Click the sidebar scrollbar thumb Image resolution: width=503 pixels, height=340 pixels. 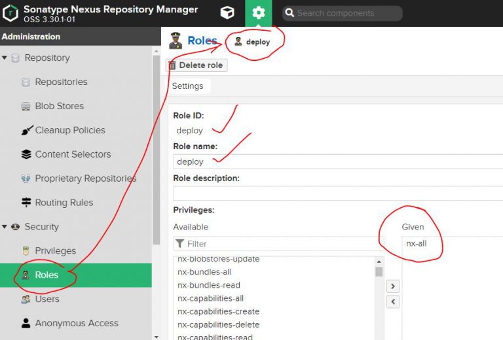157,150
